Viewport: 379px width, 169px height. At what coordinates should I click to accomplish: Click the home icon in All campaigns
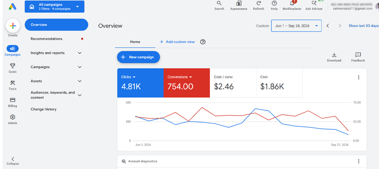tap(32, 6)
